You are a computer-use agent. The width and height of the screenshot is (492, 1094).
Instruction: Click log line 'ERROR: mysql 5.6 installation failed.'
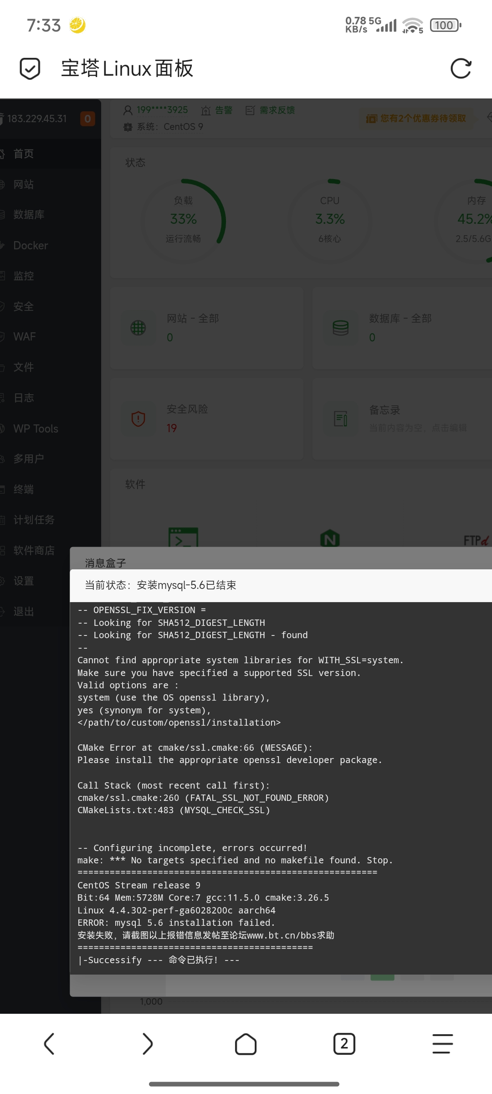[x=176, y=923]
